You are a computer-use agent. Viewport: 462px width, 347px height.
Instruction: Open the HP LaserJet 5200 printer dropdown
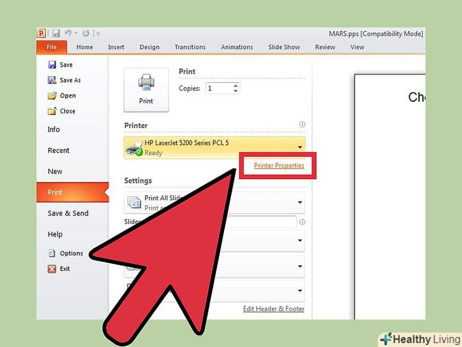(x=214, y=147)
